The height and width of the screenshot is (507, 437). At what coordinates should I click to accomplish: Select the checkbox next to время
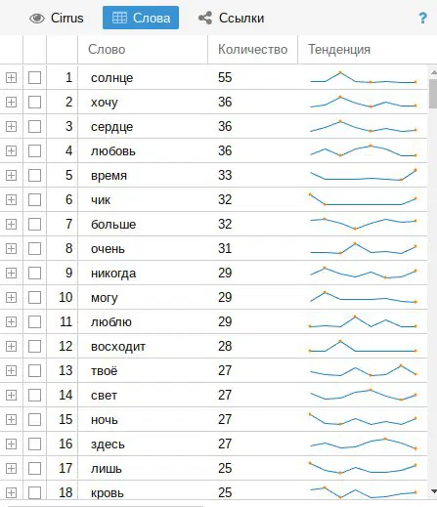34,176
